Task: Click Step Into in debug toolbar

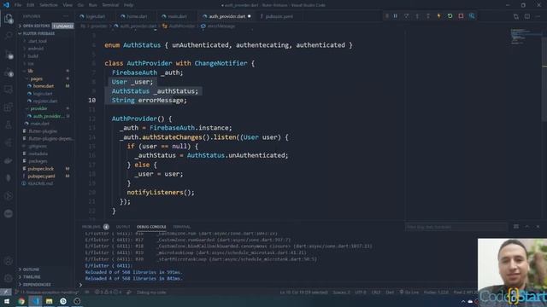Action: [417, 16]
